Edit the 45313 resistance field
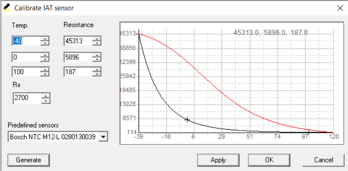 [78, 41]
